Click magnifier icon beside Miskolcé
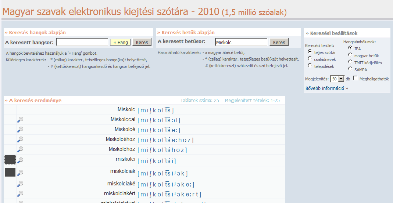 [x=20, y=130]
